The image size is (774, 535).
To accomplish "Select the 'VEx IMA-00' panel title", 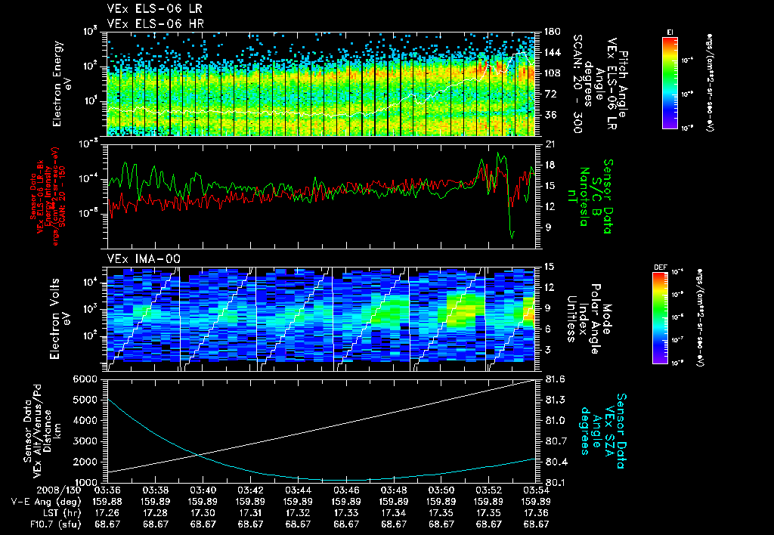I will 144,259.
